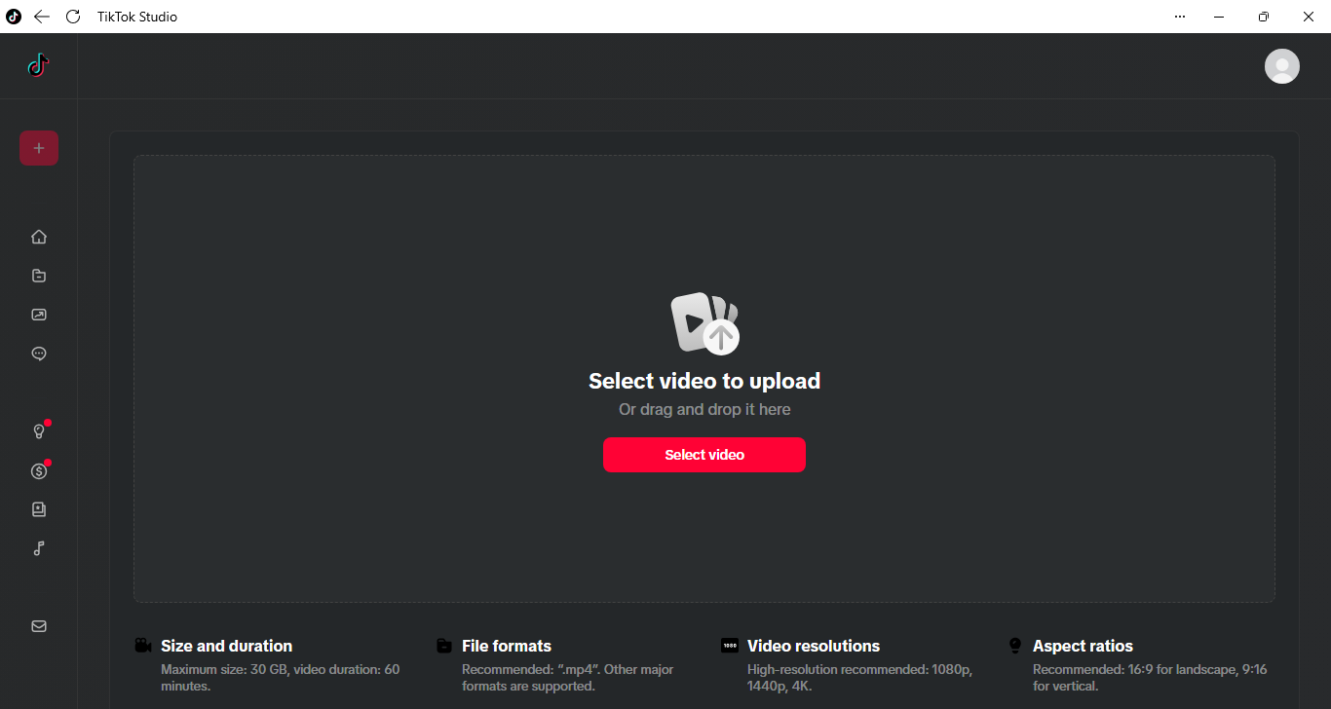Go back using the title bar arrow
The width and height of the screenshot is (1331, 709).
[42, 17]
